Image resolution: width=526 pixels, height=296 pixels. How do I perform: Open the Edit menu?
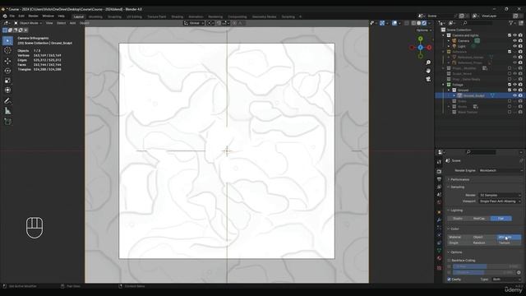point(21,16)
